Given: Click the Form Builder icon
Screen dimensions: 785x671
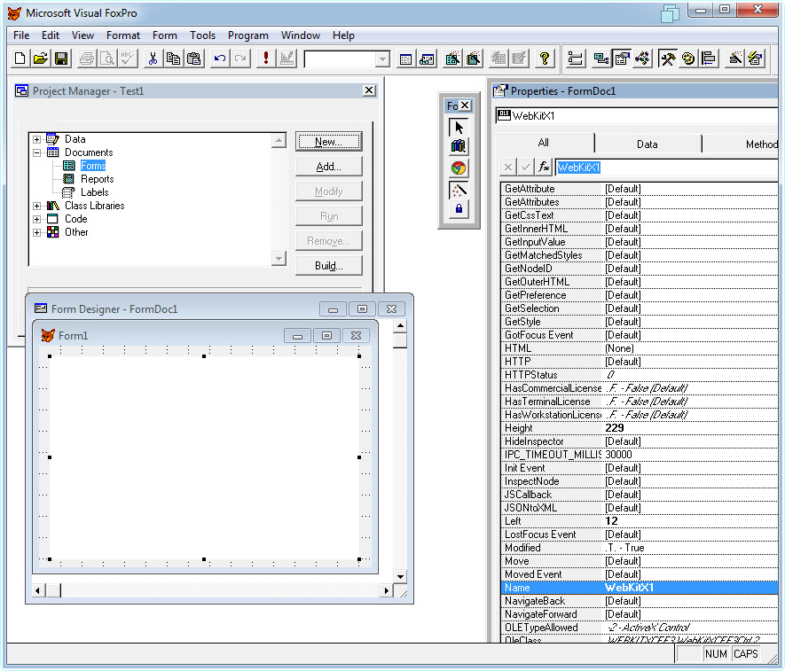Looking at the screenshot, I should point(735,59).
